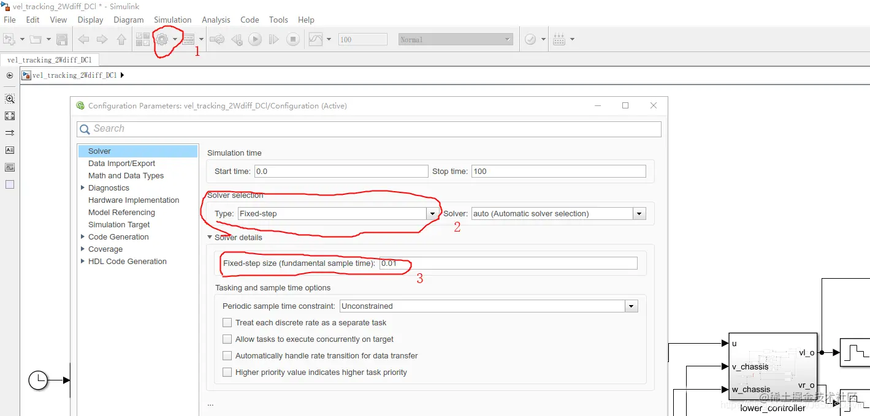
Task: Click the Up to Parent arrow icon
Action: tap(121, 40)
